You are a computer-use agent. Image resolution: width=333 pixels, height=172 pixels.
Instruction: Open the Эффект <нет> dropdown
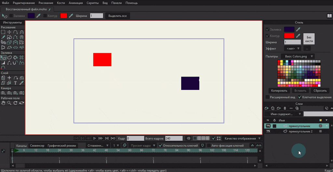(293, 48)
